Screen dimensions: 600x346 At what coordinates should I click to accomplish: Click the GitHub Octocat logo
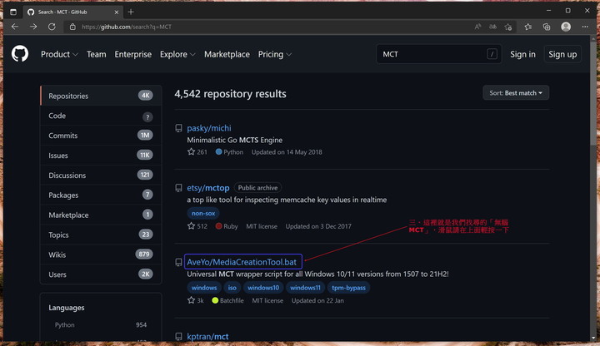(20, 54)
